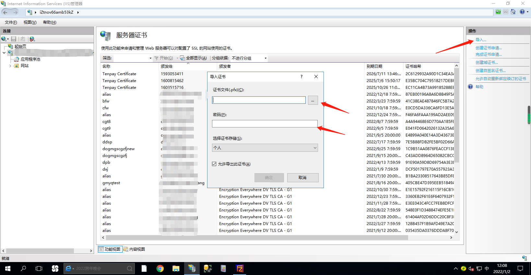Screen dimensions: 531x275
Task: Click the password input field
Action: click(265, 124)
